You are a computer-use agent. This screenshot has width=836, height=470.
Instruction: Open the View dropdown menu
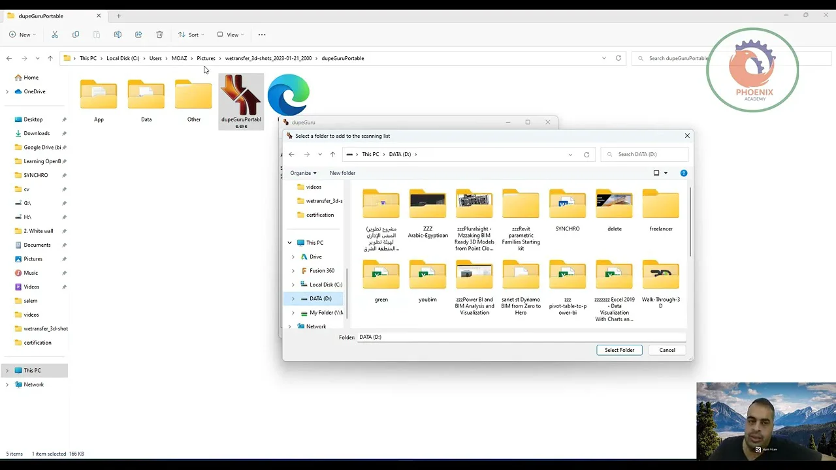pyautogui.click(x=230, y=35)
